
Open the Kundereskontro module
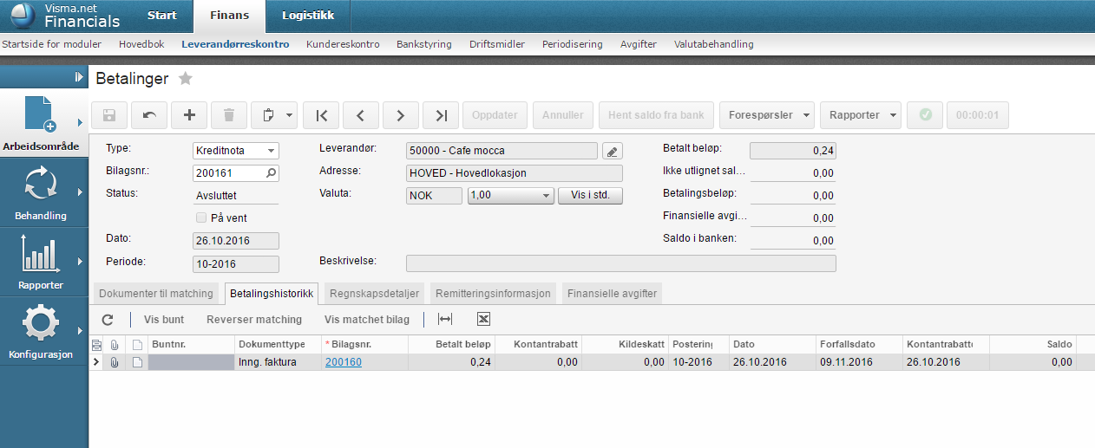point(343,44)
